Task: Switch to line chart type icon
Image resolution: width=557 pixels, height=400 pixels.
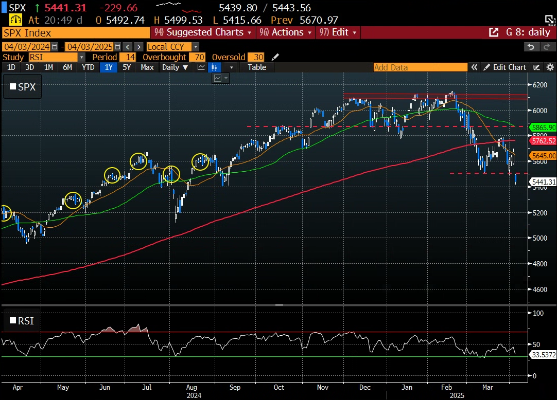Action: [x=201, y=67]
